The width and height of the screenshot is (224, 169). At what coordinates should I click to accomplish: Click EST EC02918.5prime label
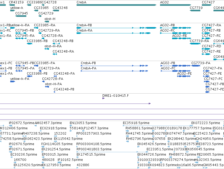coord(53,128)
